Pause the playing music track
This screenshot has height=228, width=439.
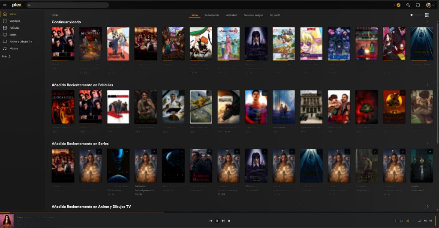point(217,221)
